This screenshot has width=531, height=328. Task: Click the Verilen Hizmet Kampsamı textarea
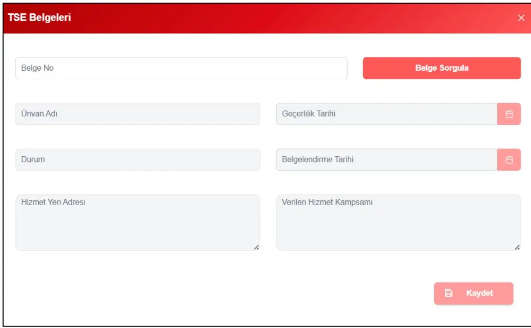(398, 223)
